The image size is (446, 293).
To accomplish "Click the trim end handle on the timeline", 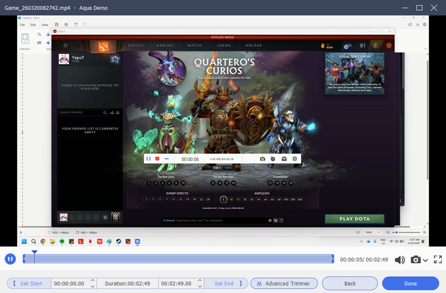I will coord(332,258).
